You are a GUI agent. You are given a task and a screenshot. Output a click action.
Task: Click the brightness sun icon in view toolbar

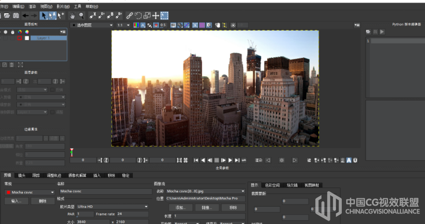tap(233, 25)
